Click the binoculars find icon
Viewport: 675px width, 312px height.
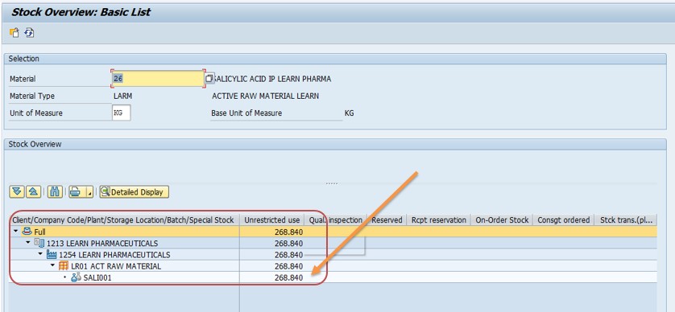[56, 191]
